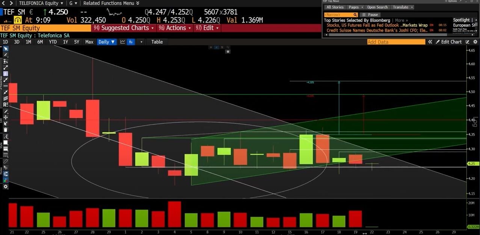Screen dimensions: 480x235
Task: Go forward with the right navigation arrow
Action: coord(11,3)
